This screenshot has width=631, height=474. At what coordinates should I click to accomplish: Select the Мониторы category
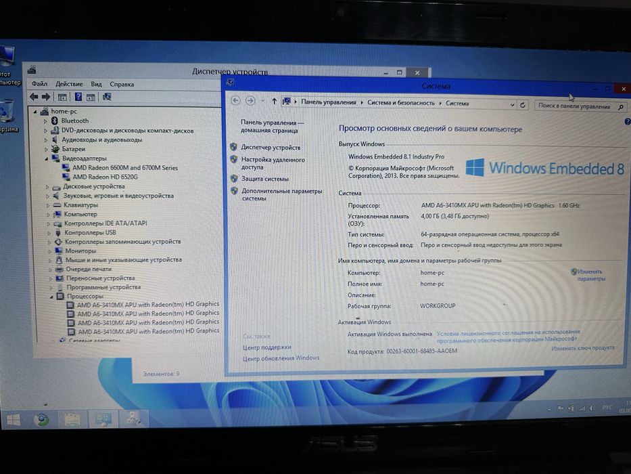81,251
